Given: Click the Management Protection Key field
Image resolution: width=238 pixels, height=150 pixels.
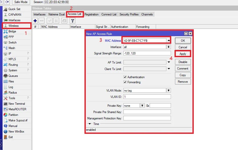Looking at the screenshot, I should coord(147,118).
